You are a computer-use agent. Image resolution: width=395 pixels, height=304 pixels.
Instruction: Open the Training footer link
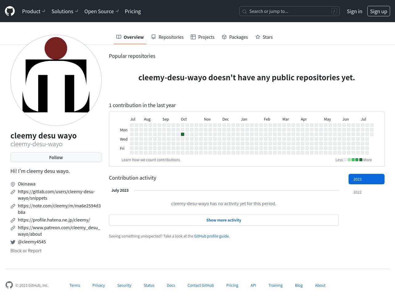(x=276, y=286)
